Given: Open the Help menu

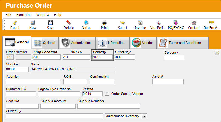Looking at the screenshot, I should 57,15.
